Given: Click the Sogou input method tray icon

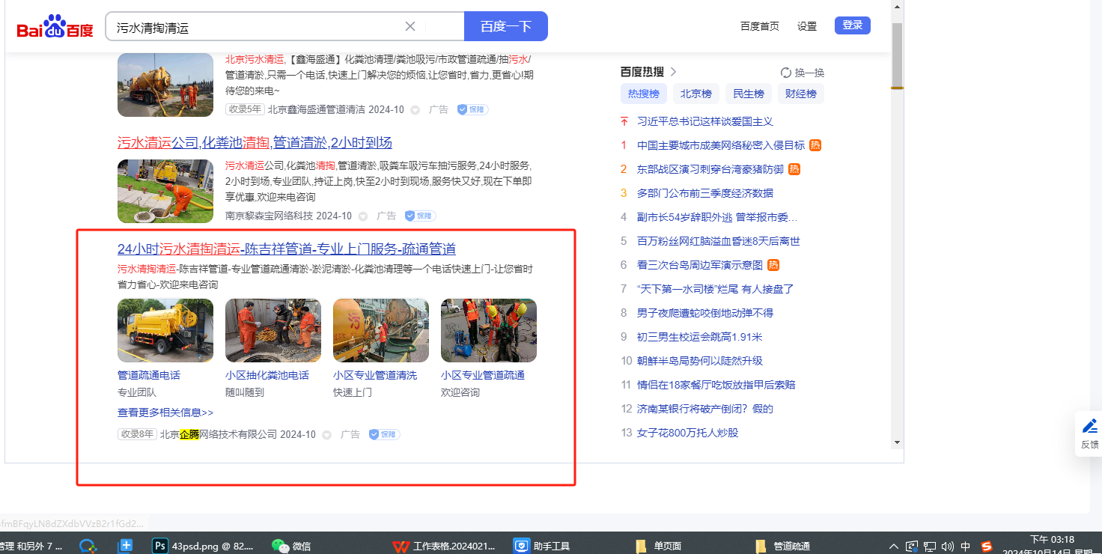Looking at the screenshot, I should 987,546.
